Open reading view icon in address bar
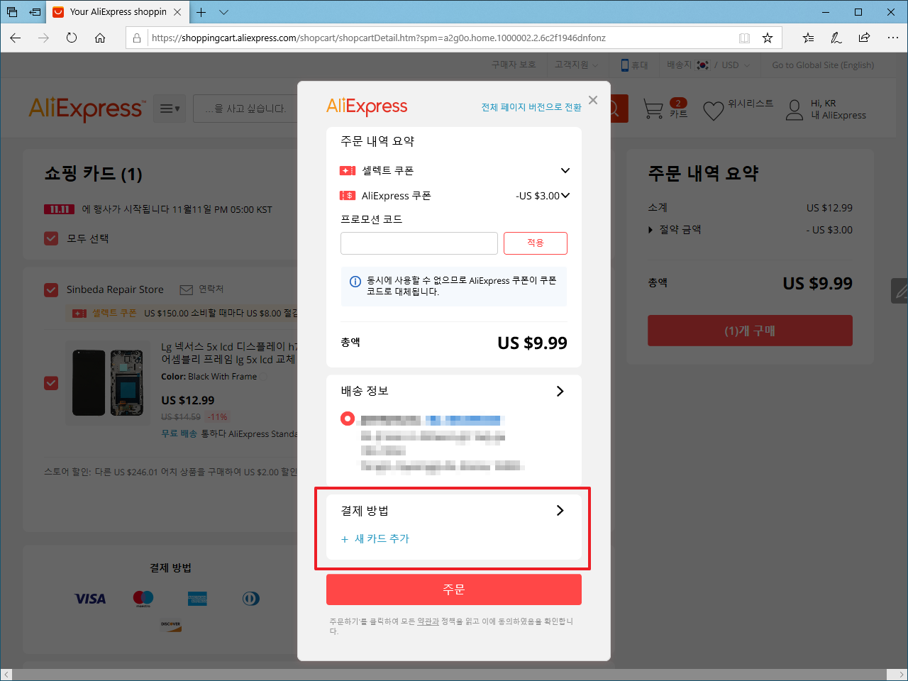The image size is (908, 681). coord(744,38)
